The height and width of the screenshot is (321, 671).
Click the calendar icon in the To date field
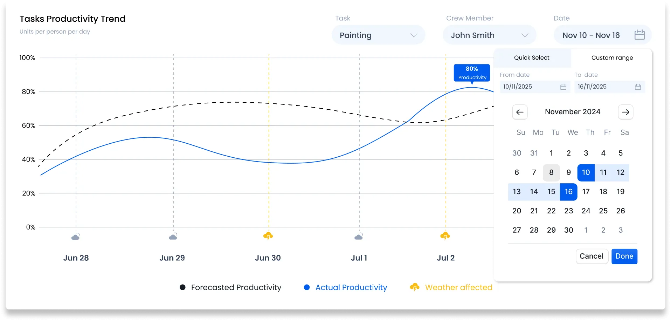637,87
